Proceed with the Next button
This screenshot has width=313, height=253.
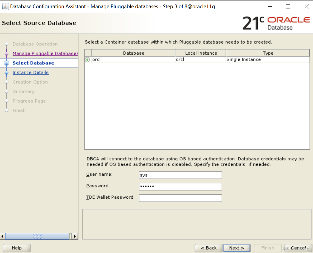236,248
